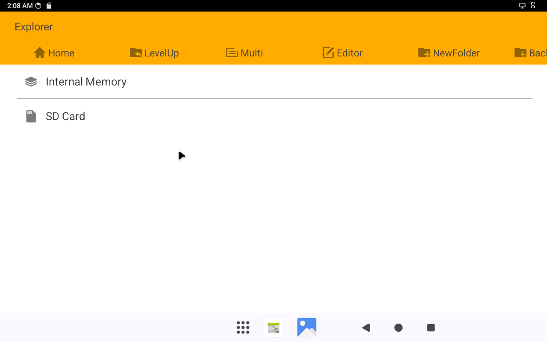Click the SD card notification icon
The height and width of the screenshot is (342, 547).
pyautogui.click(x=49, y=6)
